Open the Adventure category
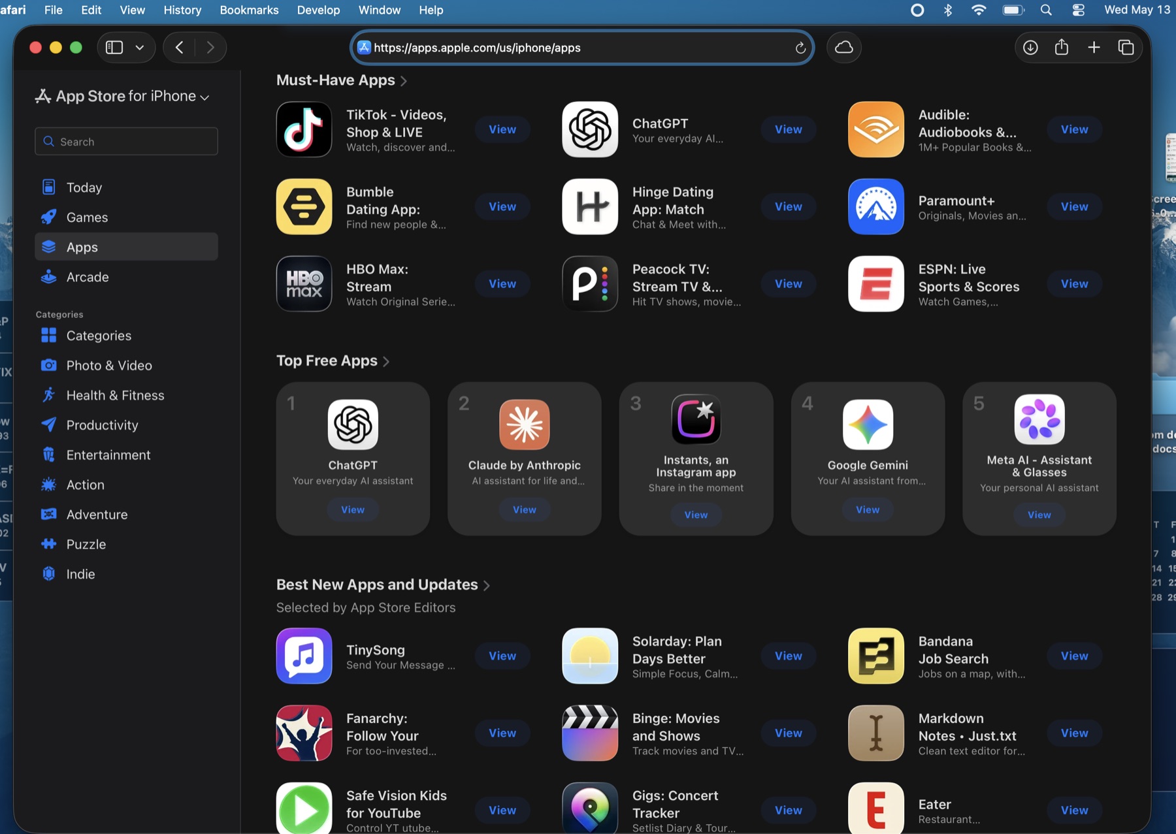Viewport: 1176px width, 834px height. tap(126, 515)
